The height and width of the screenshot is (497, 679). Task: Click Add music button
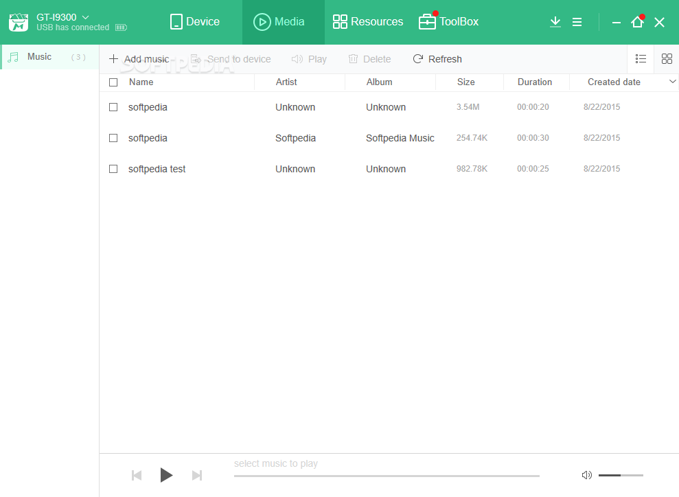coord(139,59)
